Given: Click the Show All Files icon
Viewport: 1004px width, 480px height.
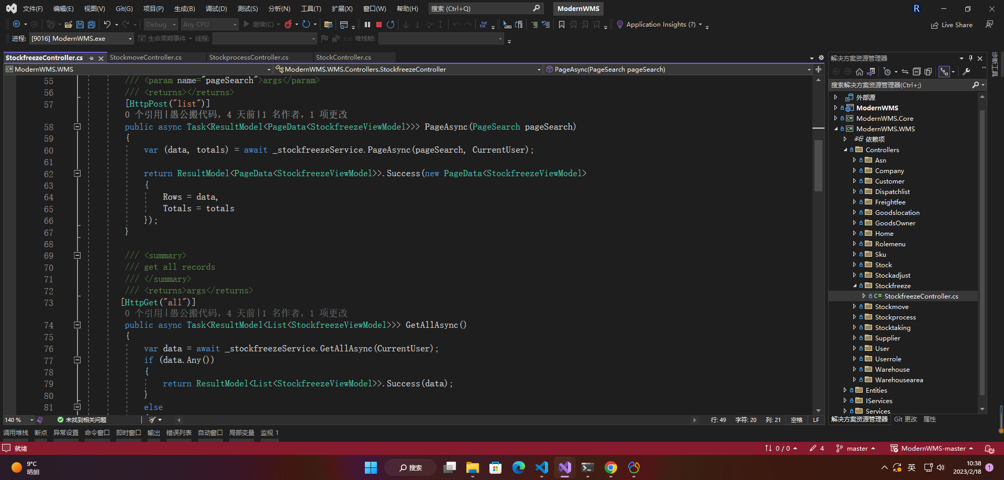Looking at the screenshot, I should click(928, 72).
